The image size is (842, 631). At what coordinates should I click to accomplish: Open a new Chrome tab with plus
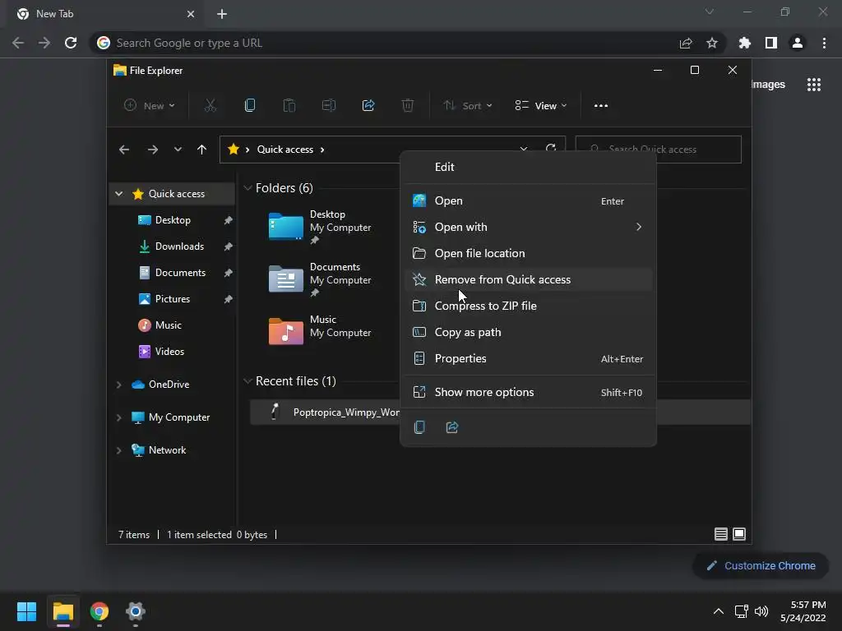(x=222, y=14)
